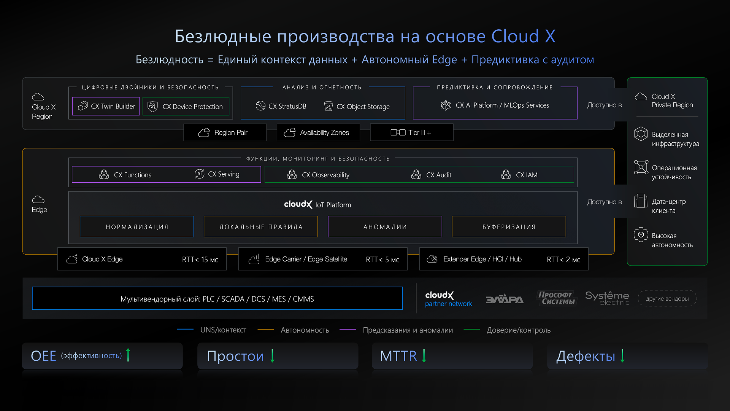Select the ЛОКАЛЬНЫЕ ПРАВИЛА box
Image resolution: width=730 pixels, height=411 pixels.
click(x=261, y=227)
